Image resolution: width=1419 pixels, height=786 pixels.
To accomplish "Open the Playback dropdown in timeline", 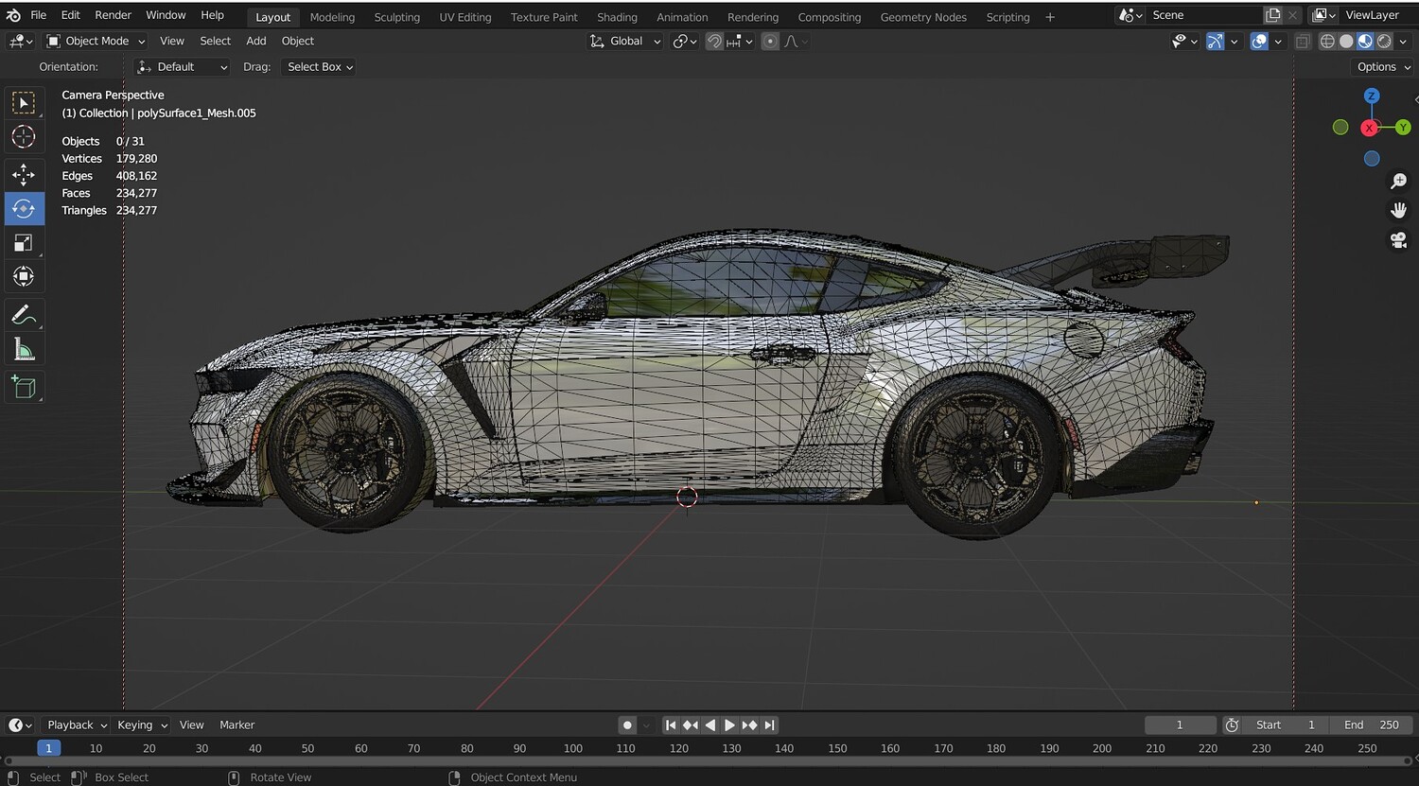I will pos(77,725).
